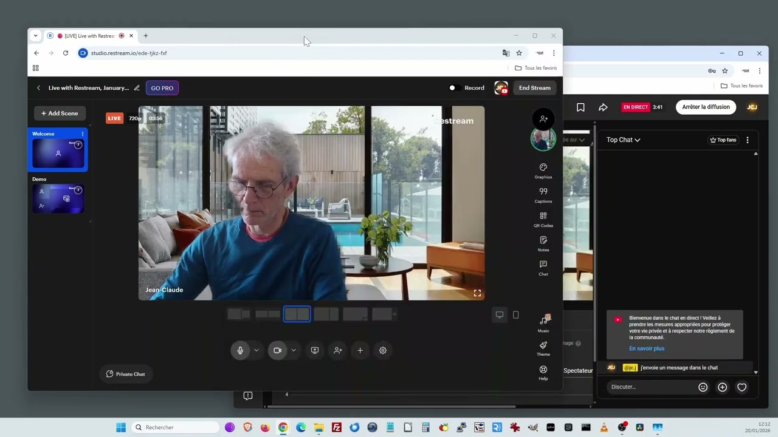Screen dimensions: 778x437
Task: Click the add guest icon in bottom controls
Action: (337, 350)
